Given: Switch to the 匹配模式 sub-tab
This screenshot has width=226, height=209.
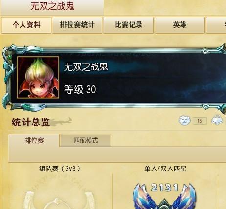Looking at the screenshot, I should click(x=86, y=141).
